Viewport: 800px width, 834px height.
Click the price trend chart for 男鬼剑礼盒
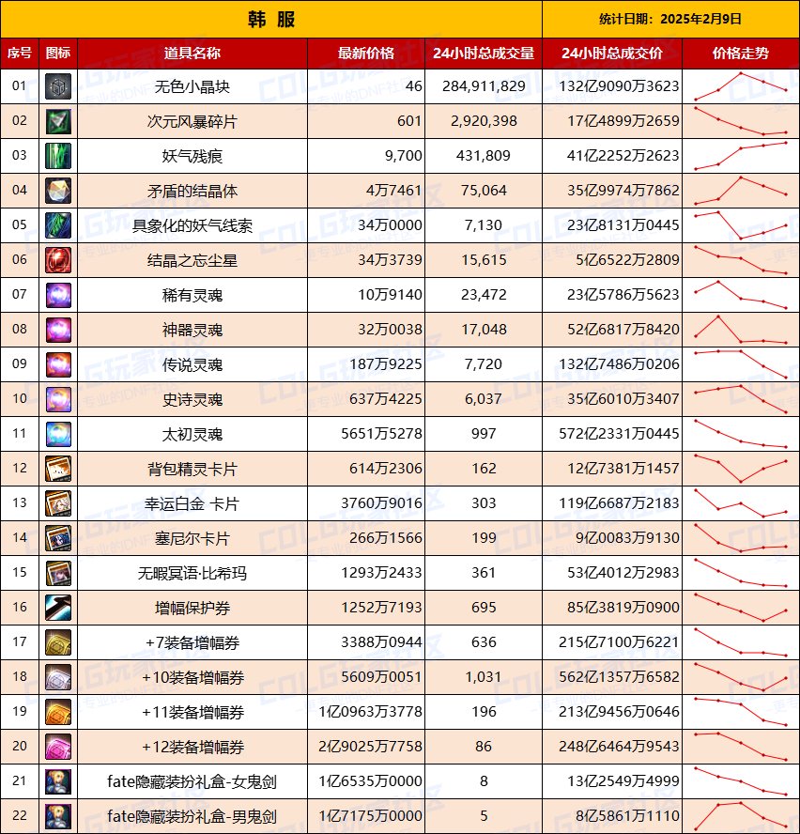coord(741,816)
